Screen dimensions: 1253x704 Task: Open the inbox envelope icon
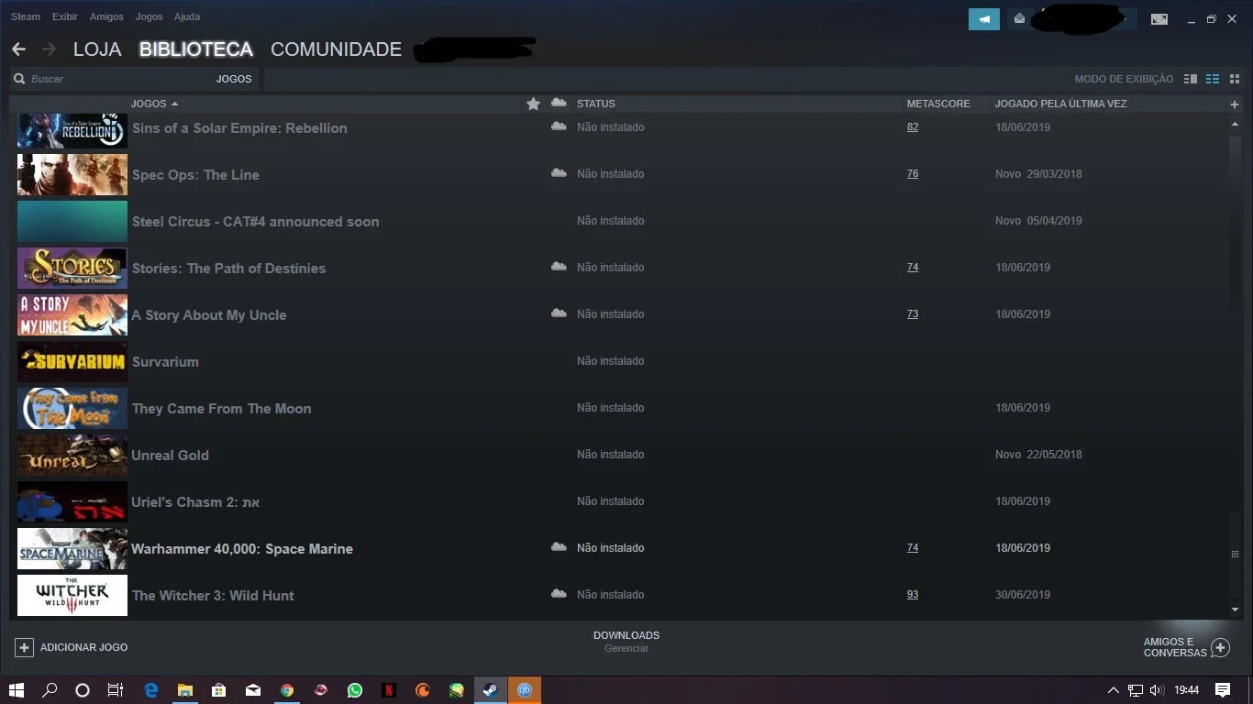(1019, 19)
